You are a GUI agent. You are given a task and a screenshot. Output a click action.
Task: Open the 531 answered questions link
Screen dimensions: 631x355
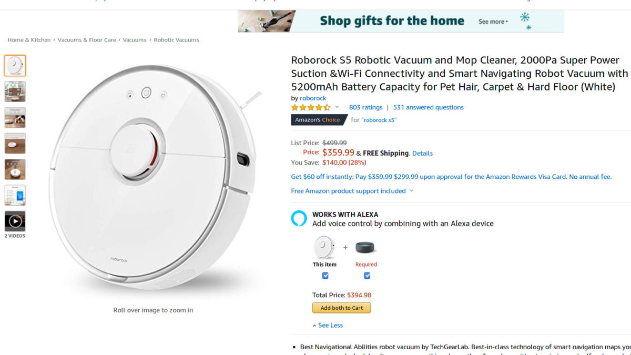[428, 107]
